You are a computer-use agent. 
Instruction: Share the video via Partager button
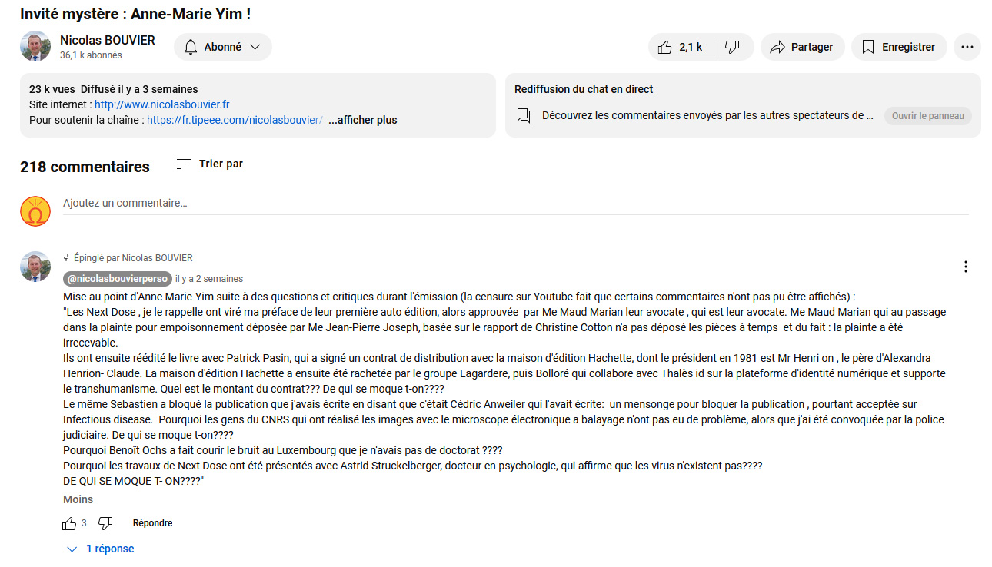(x=803, y=47)
